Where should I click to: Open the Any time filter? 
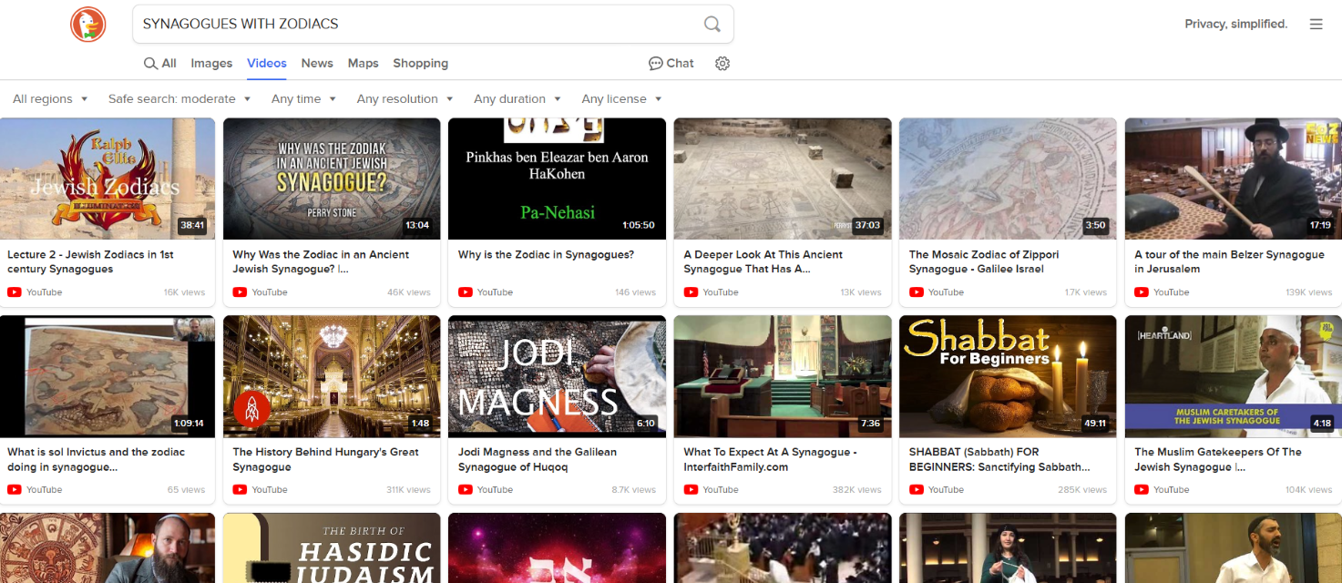[303, 99]
